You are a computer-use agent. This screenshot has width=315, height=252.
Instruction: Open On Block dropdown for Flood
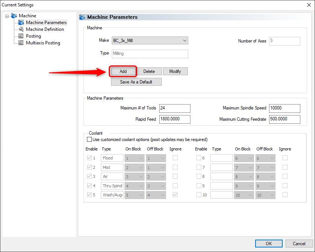pos(134,158)
